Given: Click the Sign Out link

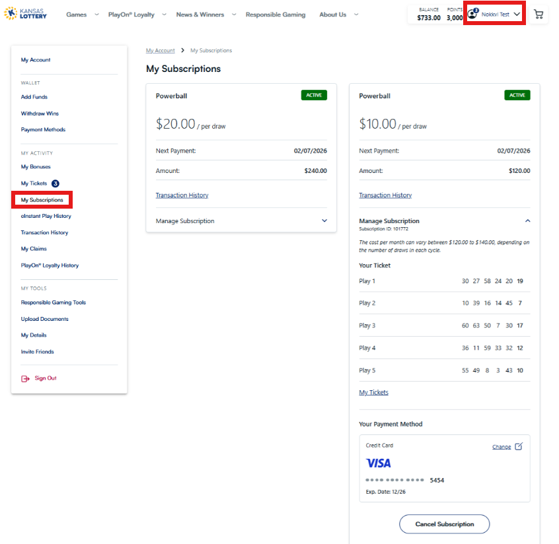Looking at the screenshot, I should [x=46, y=378].
